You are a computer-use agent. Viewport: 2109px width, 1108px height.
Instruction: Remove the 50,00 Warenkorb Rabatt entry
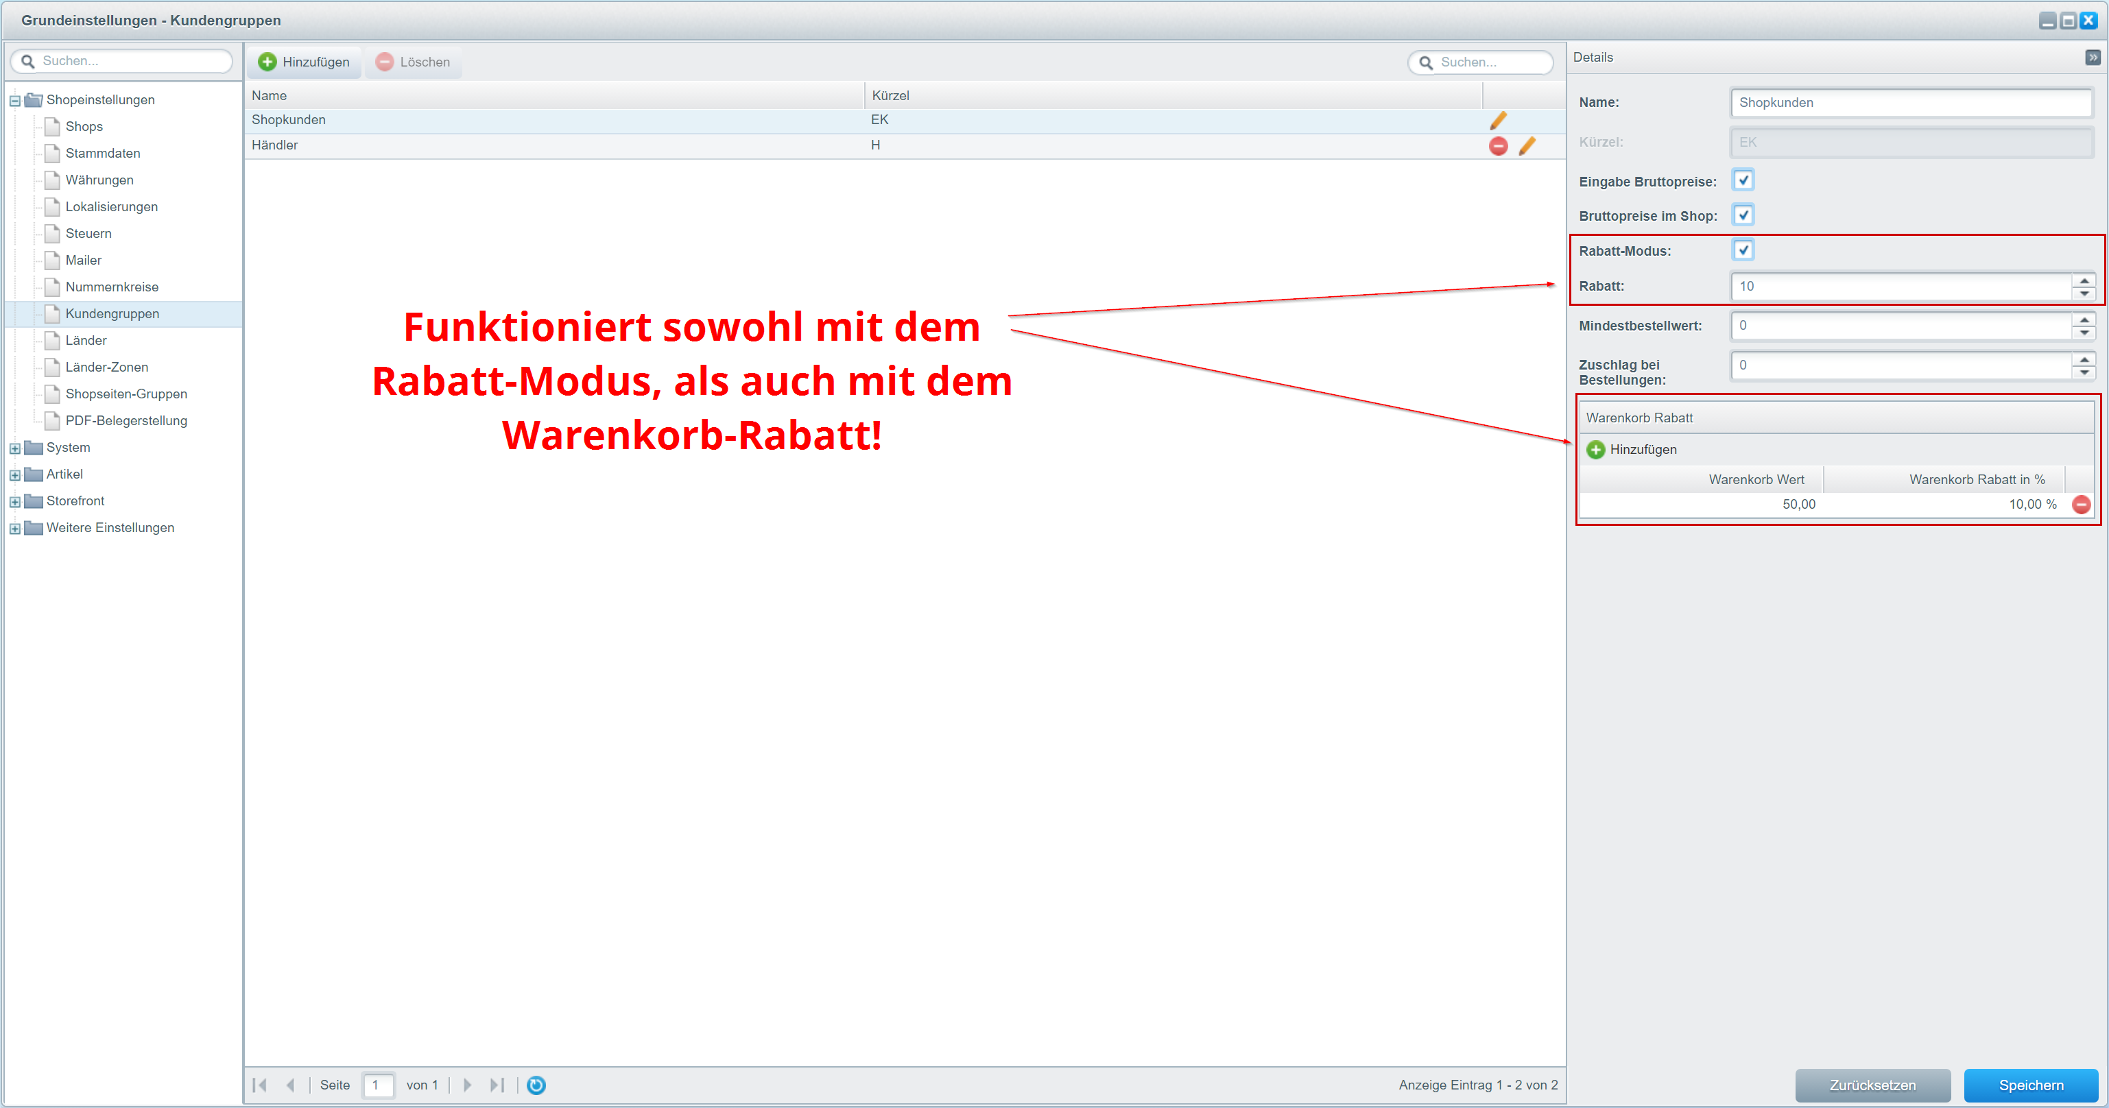pyautogui.click(x=2080, y=505)
